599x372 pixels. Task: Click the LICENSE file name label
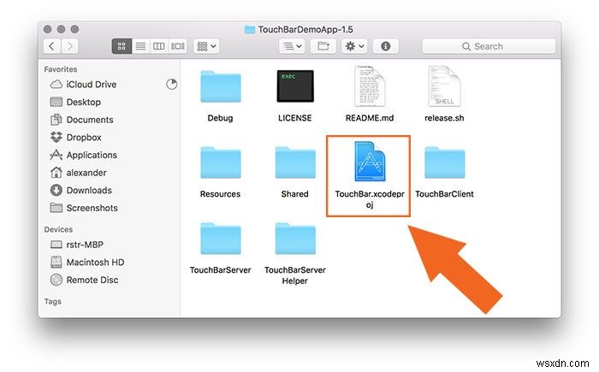pyautogui.click(x=295, y=118)
